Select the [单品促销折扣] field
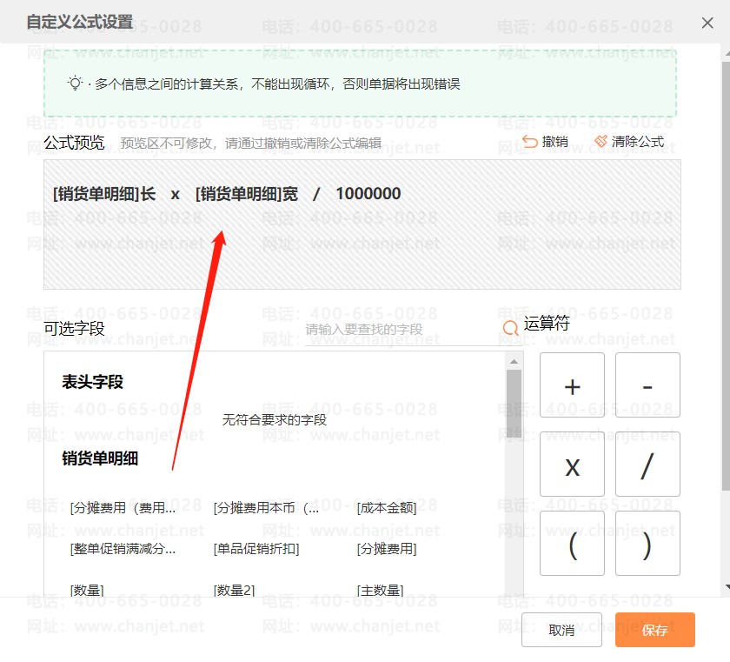Viewport: 730px width, 662px height. coord(256,549)
